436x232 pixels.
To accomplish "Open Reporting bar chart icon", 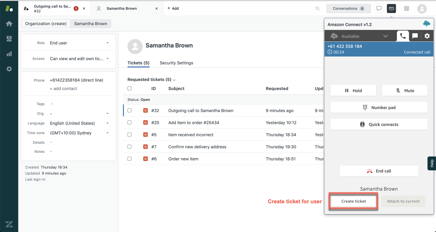I will click(9, 54).
